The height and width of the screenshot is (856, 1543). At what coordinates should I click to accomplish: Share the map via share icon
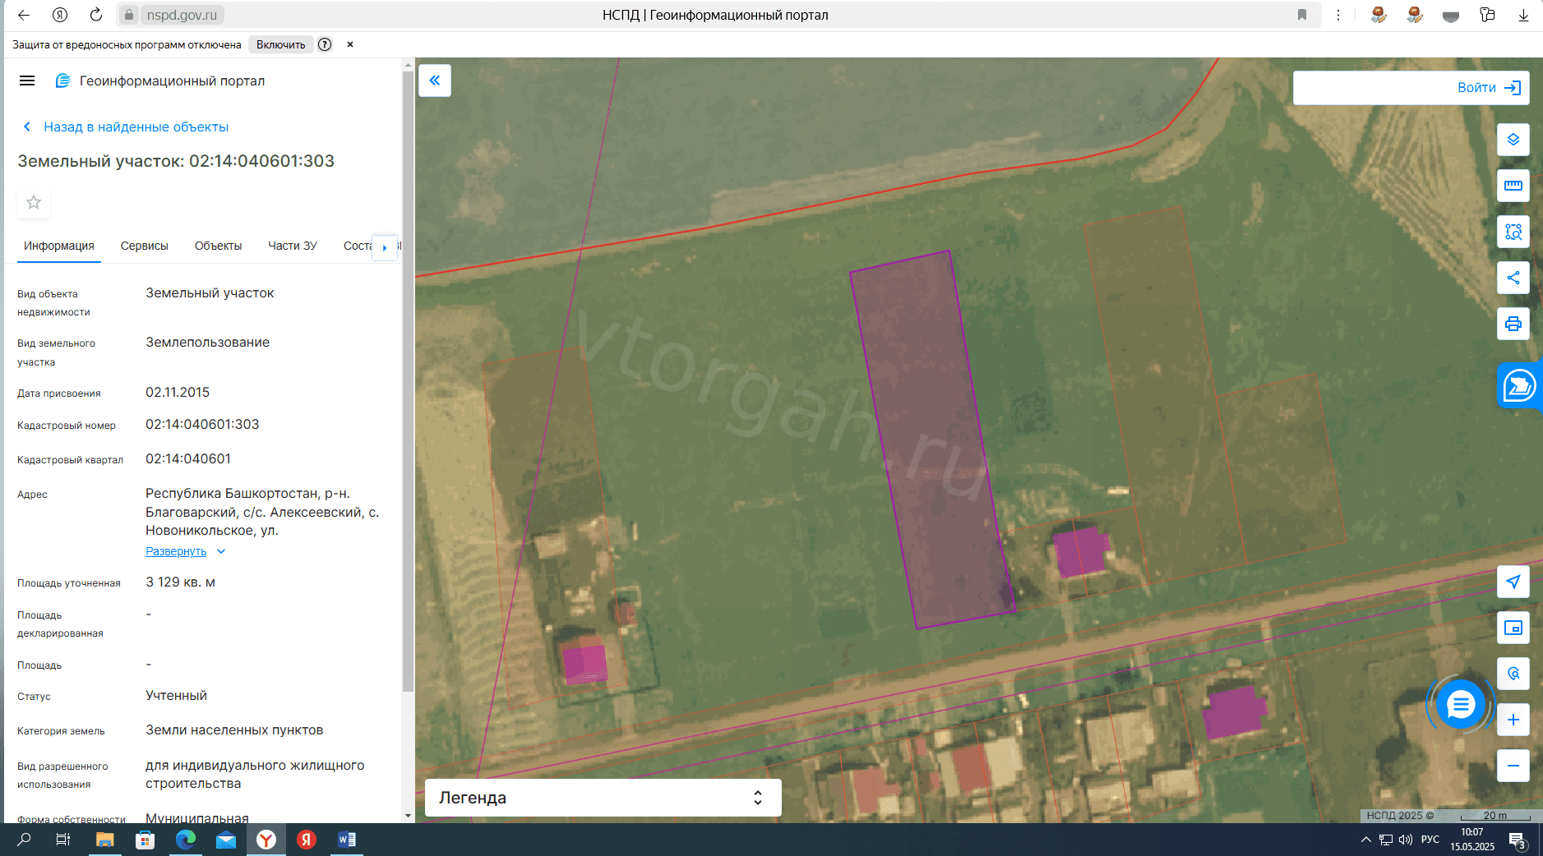point(1513,278)
